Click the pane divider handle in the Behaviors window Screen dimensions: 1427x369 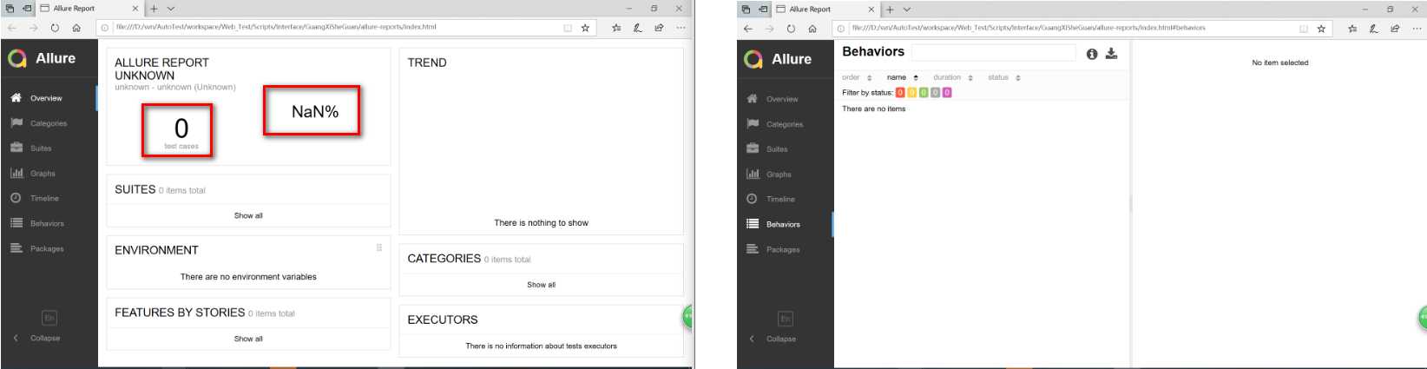[x=1130, y=205]
